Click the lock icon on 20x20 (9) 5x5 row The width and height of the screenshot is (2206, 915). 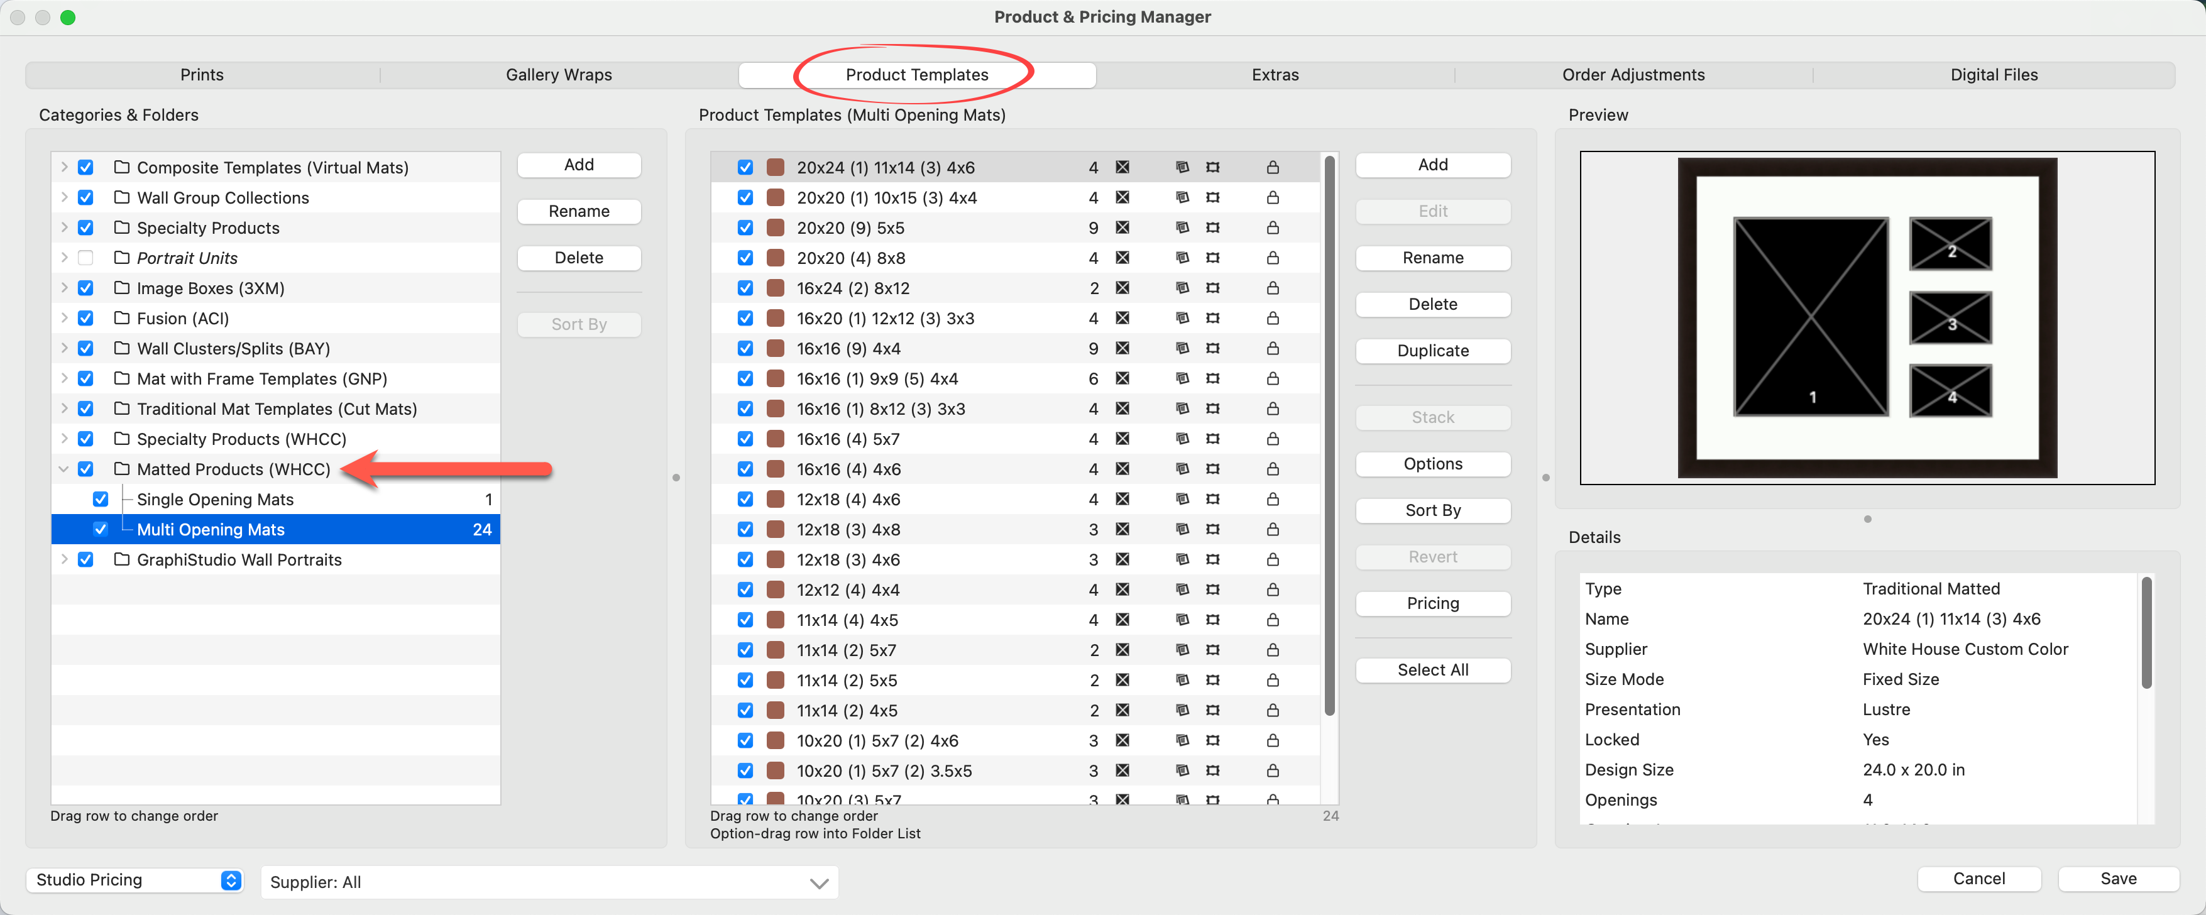coord(1273,227)
